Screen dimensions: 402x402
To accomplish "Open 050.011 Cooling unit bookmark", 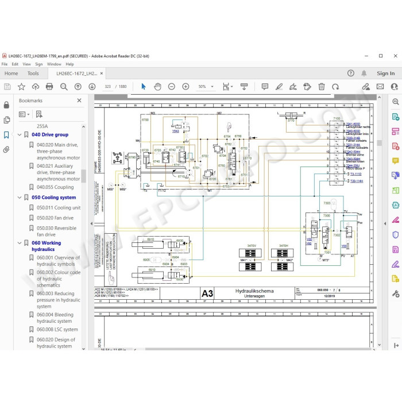I will click(59, 208).
